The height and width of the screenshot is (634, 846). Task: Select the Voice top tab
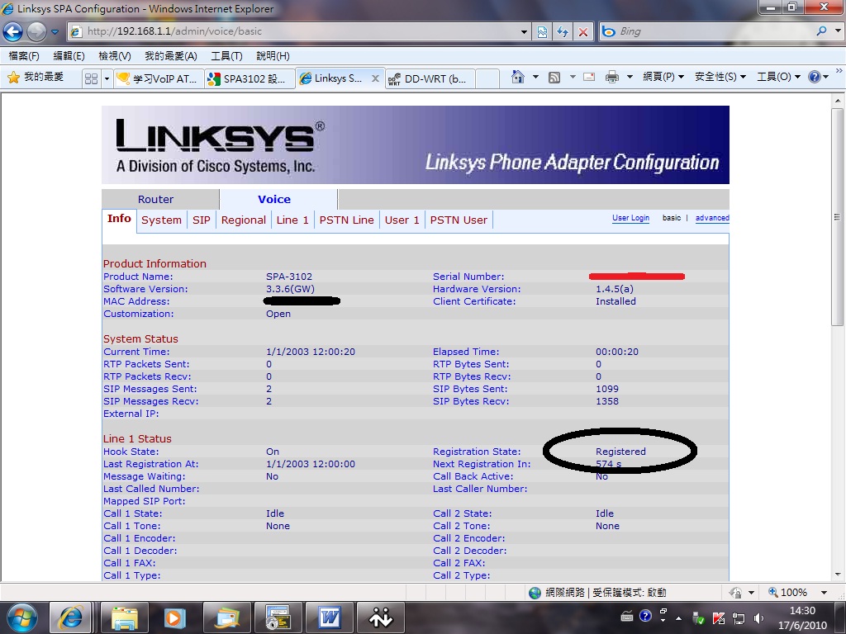[x=274, y=200]
